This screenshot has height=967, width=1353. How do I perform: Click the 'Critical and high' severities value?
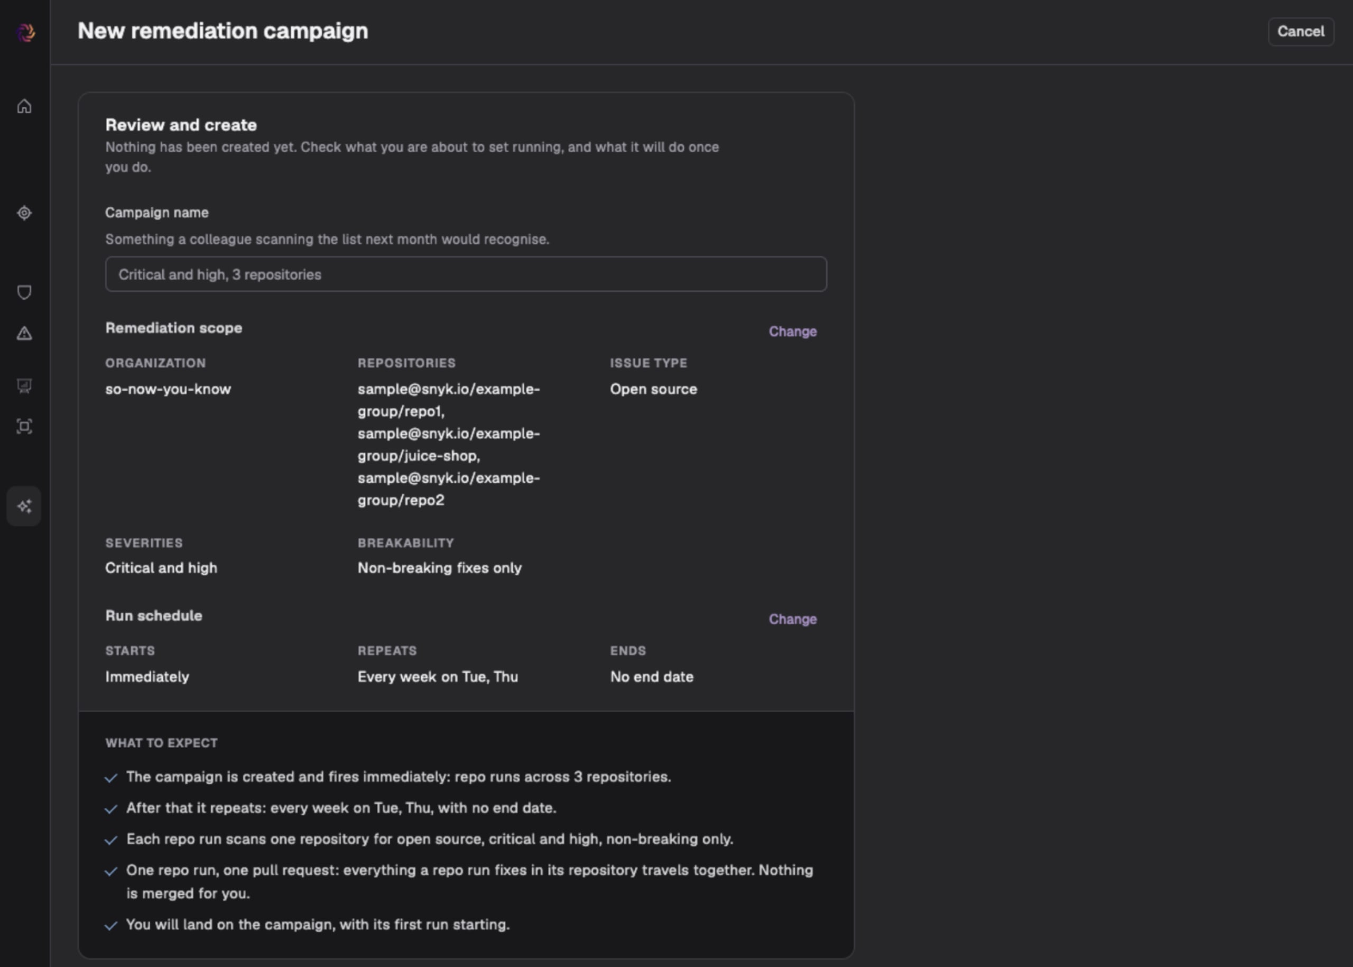[x=161, y=568]
